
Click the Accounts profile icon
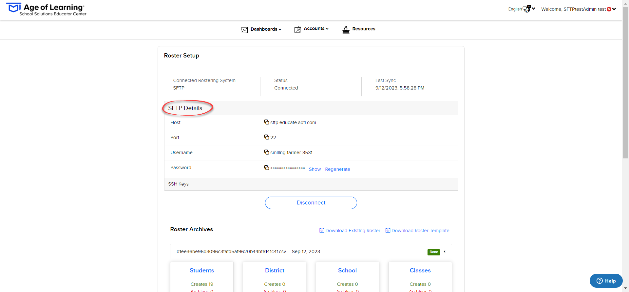pyautogui.click(x=297, y=29)
